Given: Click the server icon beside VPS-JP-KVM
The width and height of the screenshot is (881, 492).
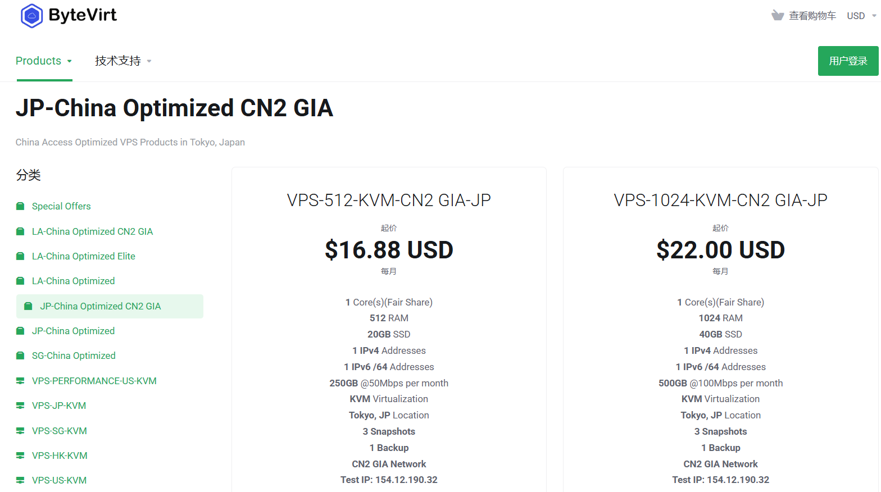Looking at the screenshot, I should (19, 406).
